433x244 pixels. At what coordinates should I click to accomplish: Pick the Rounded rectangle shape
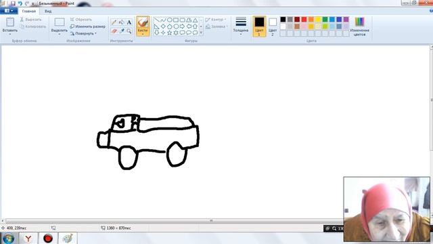tap(182, 20)
